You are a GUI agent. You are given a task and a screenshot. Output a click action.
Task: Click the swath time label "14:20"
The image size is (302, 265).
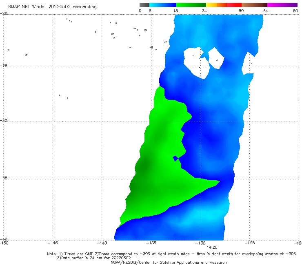(x=212, y=247)
